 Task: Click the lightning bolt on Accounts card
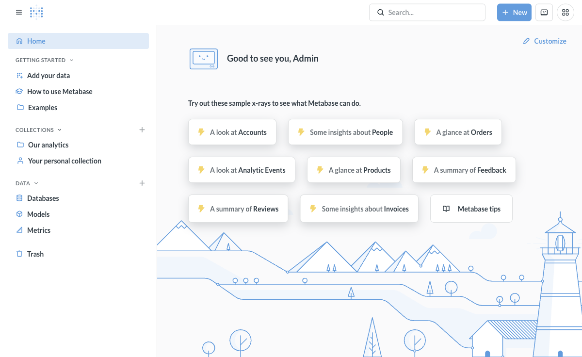(201, 132)
